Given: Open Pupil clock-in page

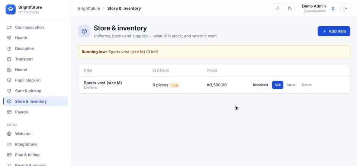Looking at the screenshot, I should tap(36, 80).
